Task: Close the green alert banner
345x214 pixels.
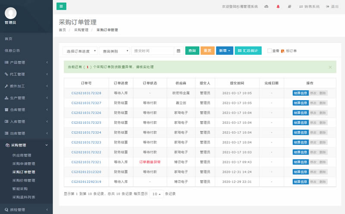Action: (330, 67)
